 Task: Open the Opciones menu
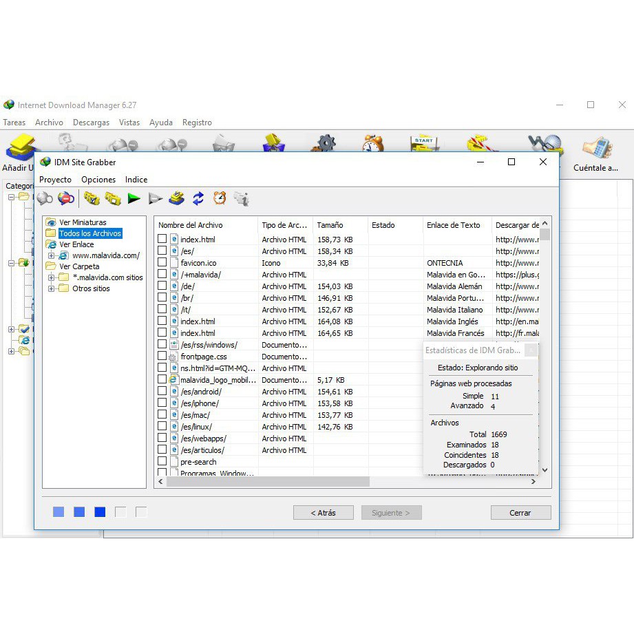pyautogui.click(x=98, y=180)
